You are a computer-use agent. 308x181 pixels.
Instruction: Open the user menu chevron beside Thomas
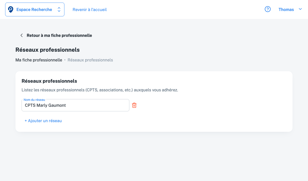point(300,9)
